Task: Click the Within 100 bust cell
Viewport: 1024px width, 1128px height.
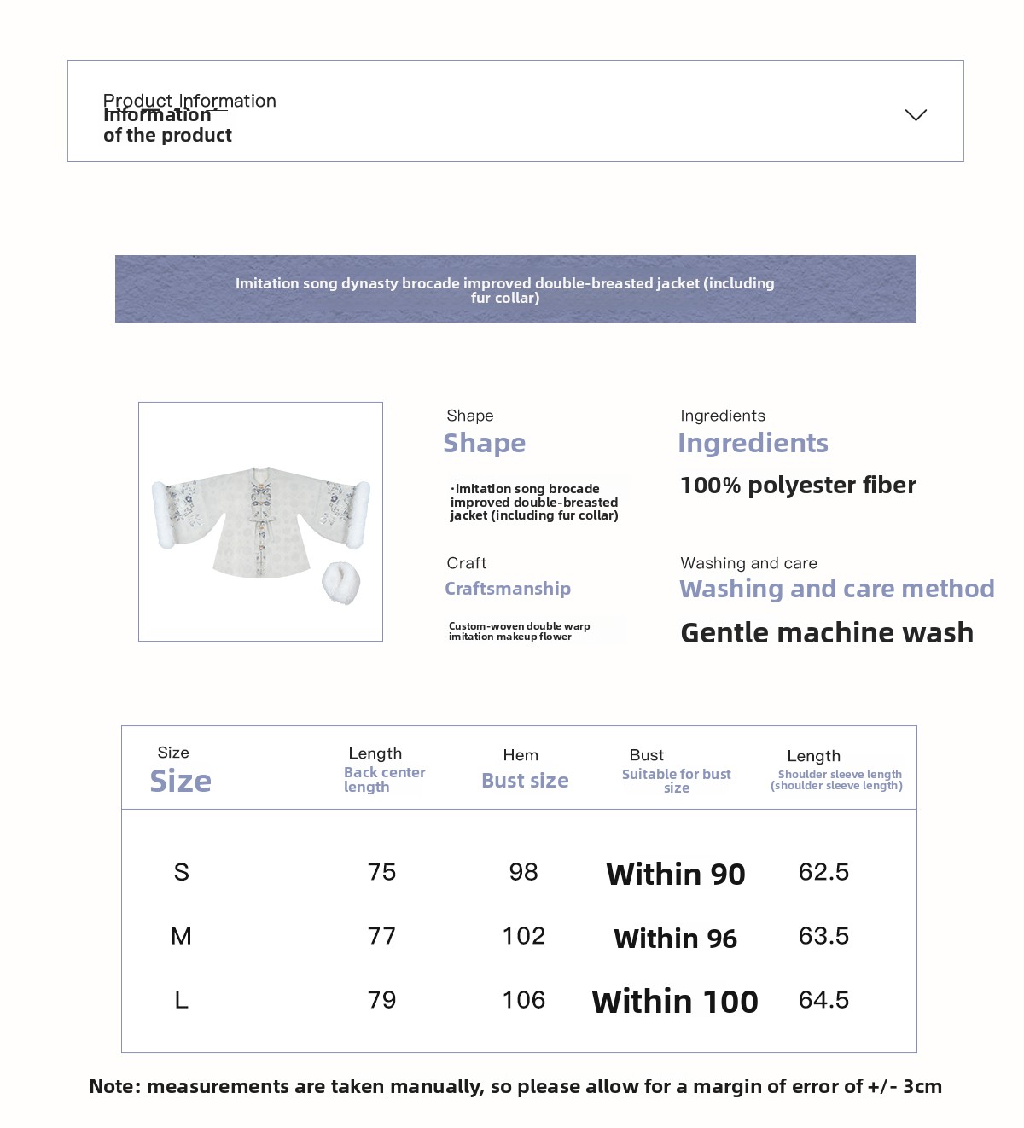Action: pyautogui.click(x=675, y=1002)
